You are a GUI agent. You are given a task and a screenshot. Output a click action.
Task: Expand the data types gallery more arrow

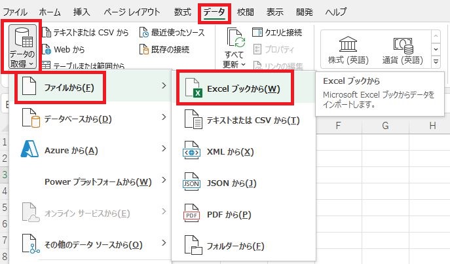point(437,63)
